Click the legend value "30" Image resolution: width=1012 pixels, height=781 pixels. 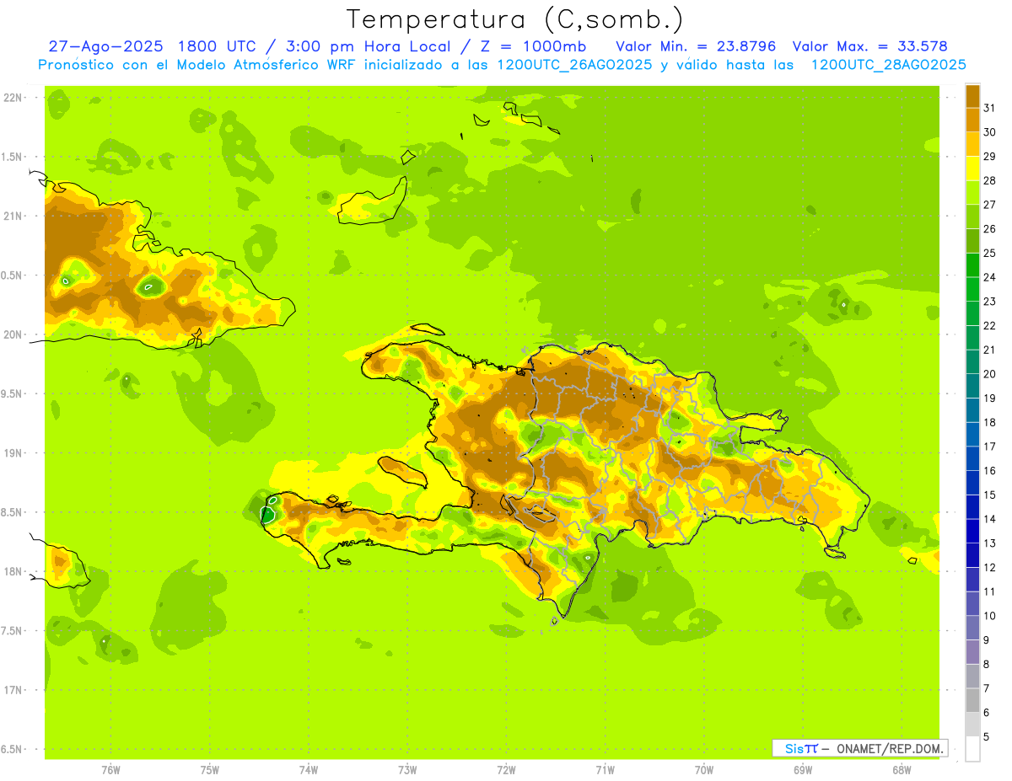[x=990, y=132]
